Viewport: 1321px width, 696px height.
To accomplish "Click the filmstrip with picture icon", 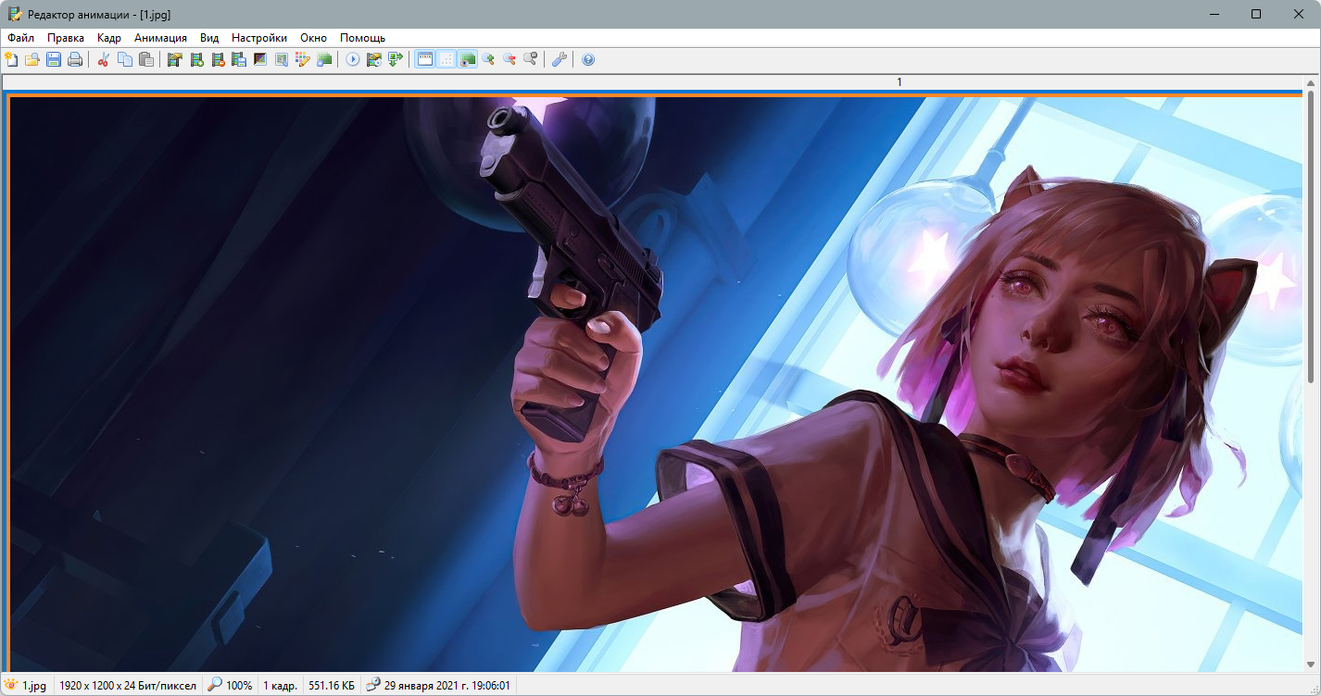I will [x=175, y=59].
